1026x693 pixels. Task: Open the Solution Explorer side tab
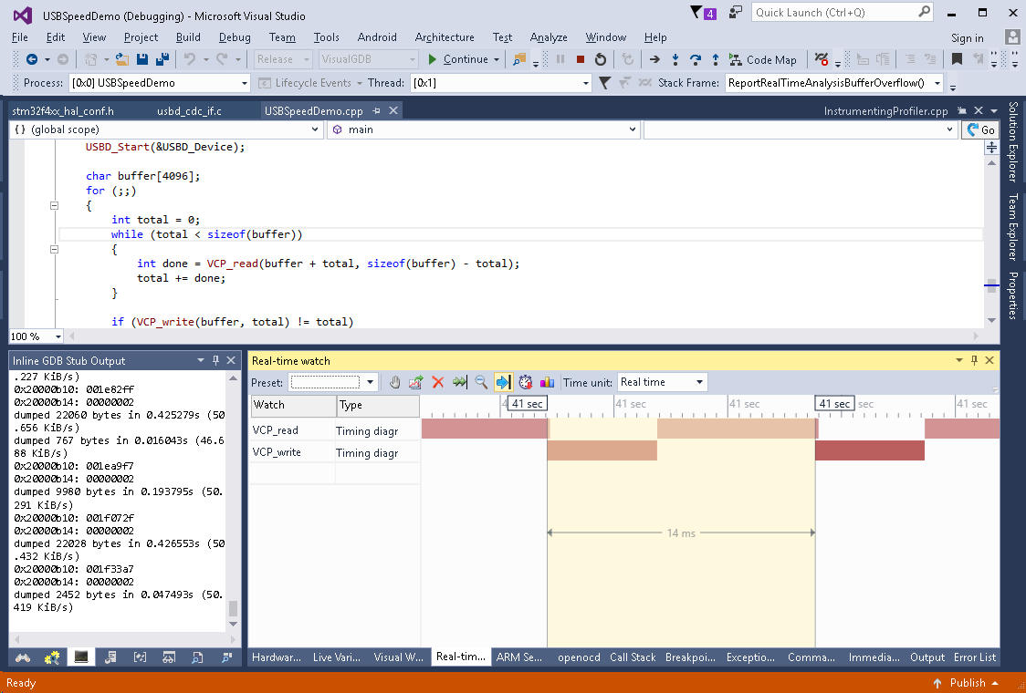click(1013, 141)
